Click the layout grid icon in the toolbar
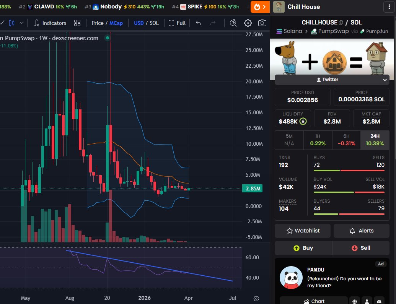This screenshot has width=396, height=304. (x=77, y=23)
